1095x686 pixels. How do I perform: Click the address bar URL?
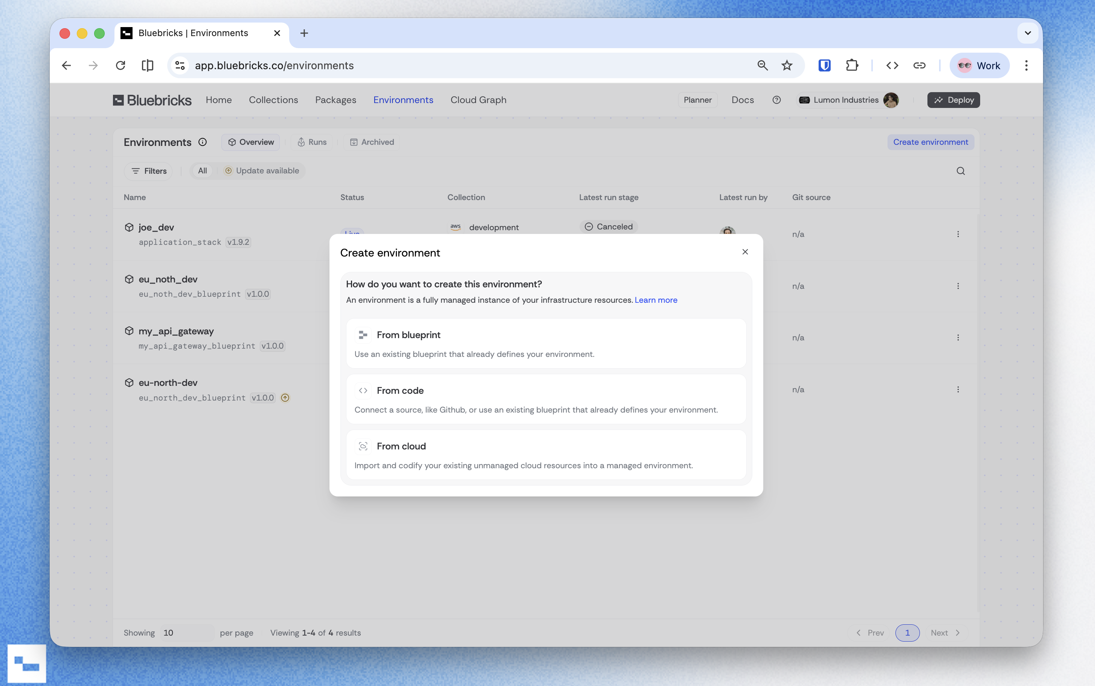coord(275,65)
